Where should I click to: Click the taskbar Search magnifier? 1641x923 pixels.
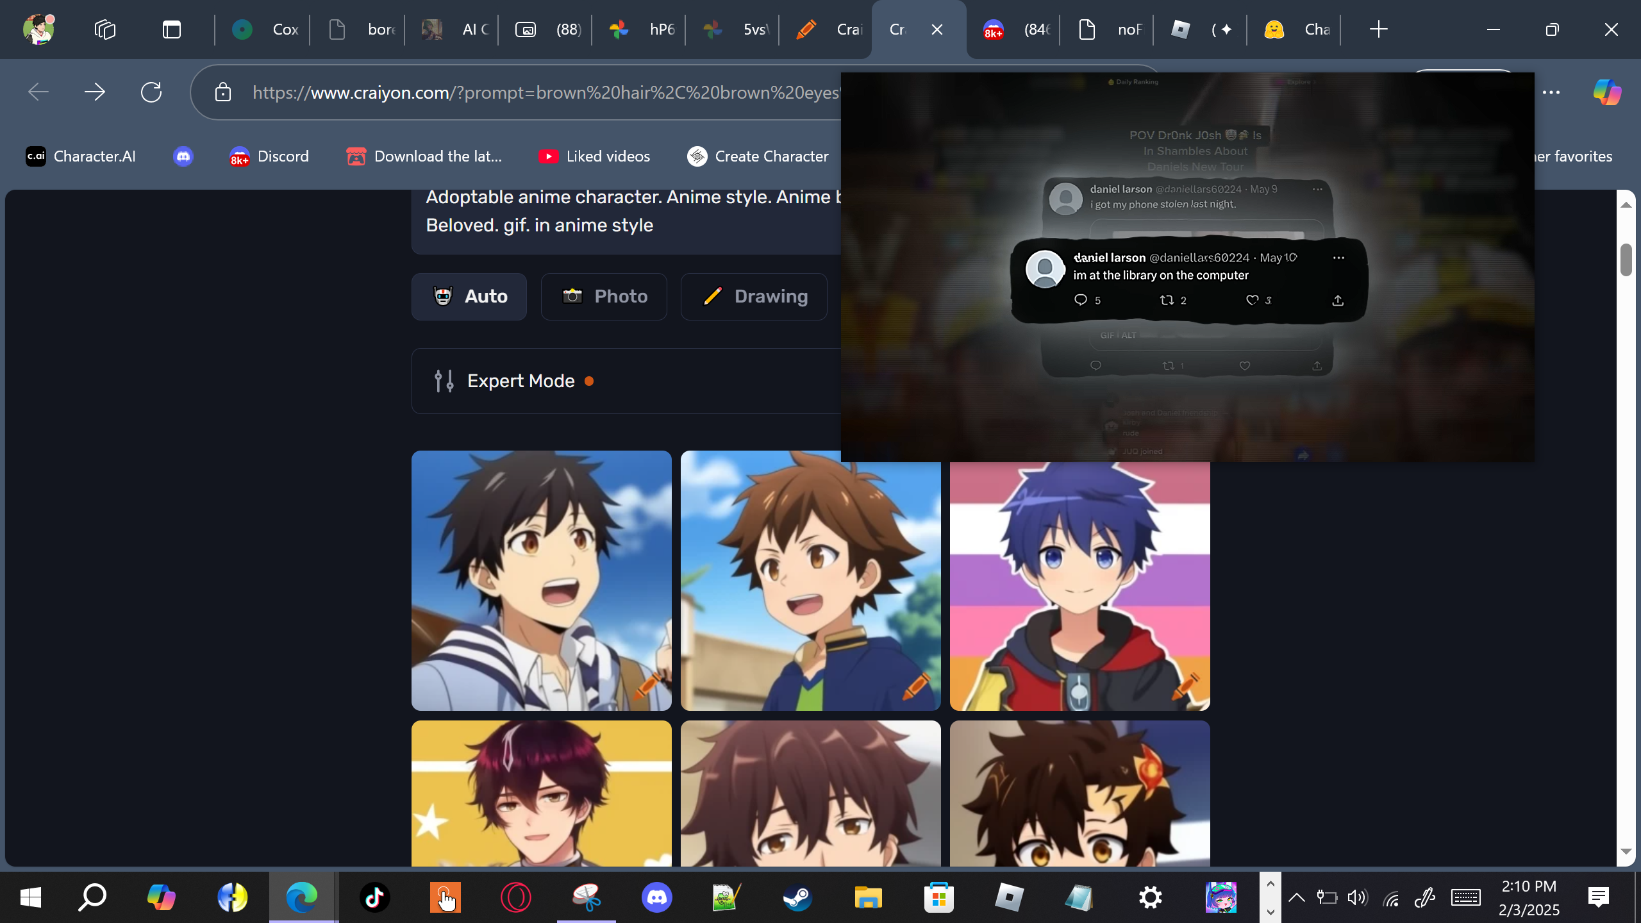(x=92, y=897)
